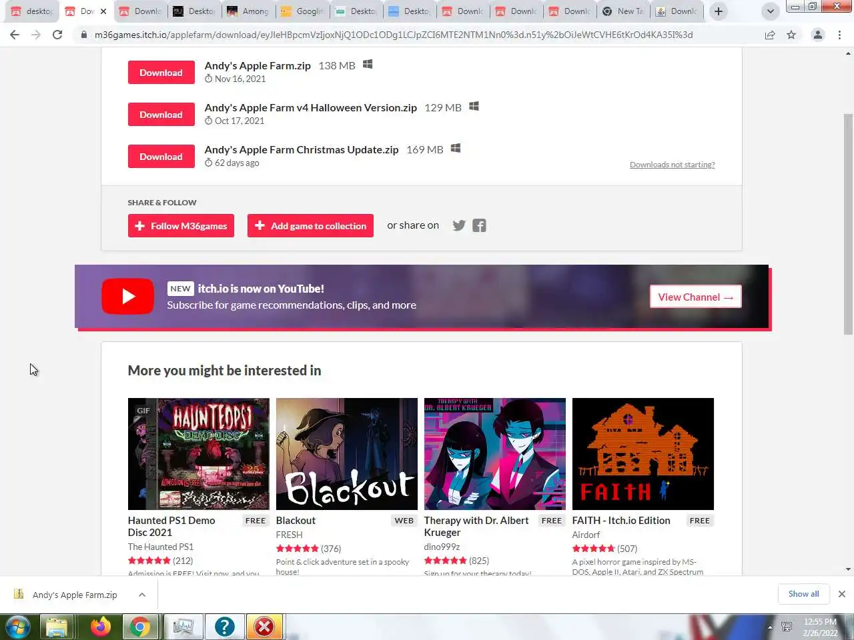Click scrollbar down arrow
The image size is (854, 640).
848,569
